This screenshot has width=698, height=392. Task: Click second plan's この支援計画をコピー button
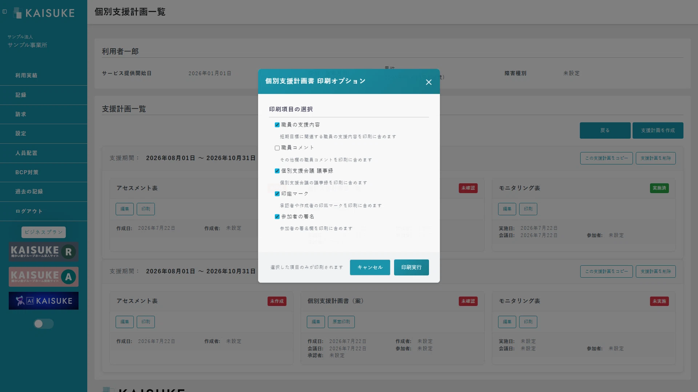click(606, 271)
